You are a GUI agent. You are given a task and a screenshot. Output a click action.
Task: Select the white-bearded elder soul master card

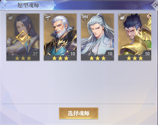tap(60, 37)
